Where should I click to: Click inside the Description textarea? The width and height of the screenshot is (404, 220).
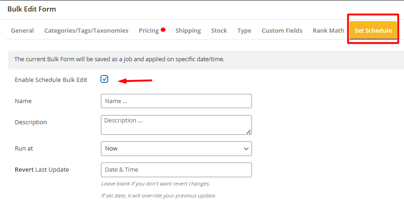tap(176, 125)
